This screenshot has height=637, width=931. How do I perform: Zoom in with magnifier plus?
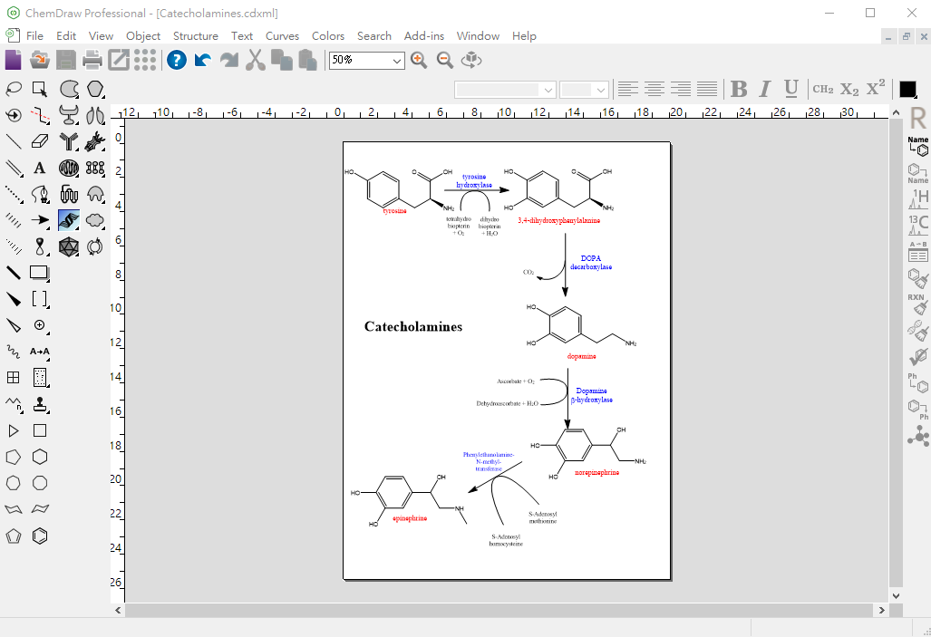(419, 60)
